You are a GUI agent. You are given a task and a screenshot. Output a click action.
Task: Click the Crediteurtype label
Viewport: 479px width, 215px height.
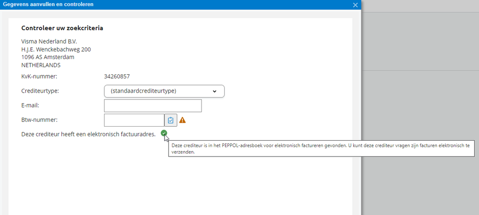coord(40,91)
